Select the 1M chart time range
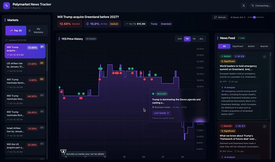275x162 pixels. 194,39
